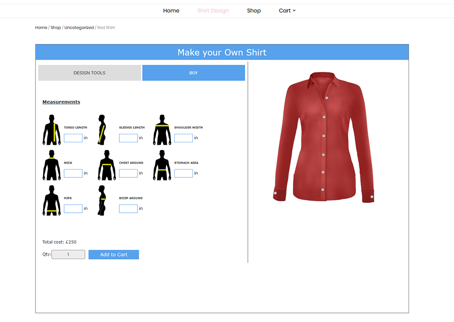
Task: Follow the Home breadcrumb link
Action: 41,28
